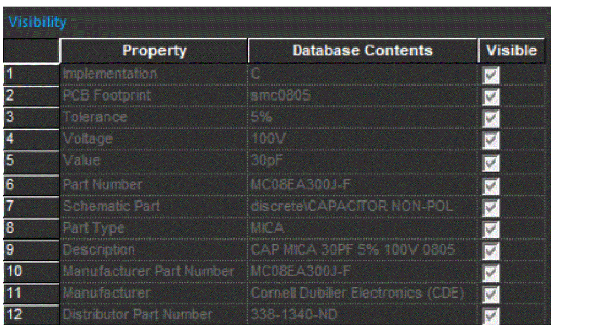Toggle Visible for Distributor Part Number

click(491, 317)
